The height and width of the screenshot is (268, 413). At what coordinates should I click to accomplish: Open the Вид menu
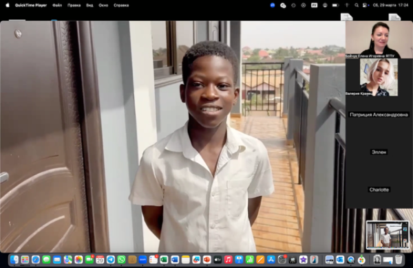tap(89, 5)
